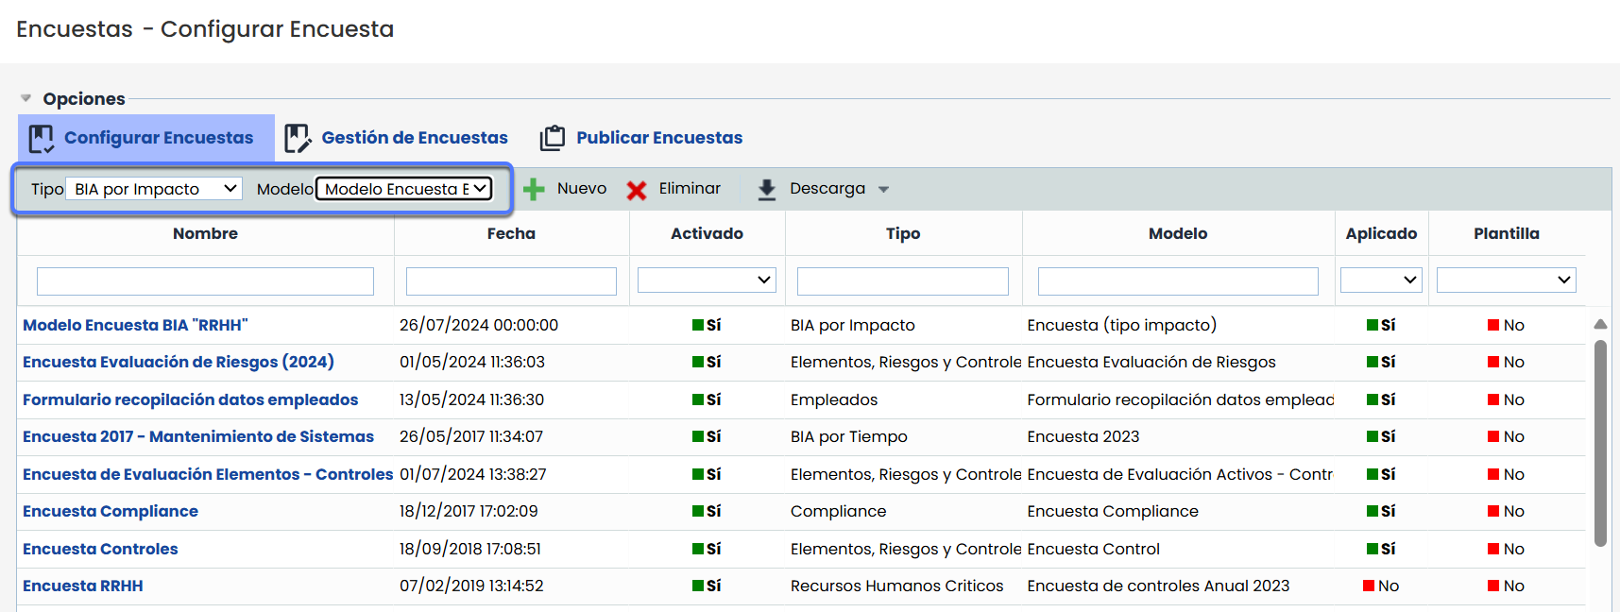Viewport: 1620px width, 612px height.
Task: Click the Gestión de Encuestas edit icon
Action: pyautogui.click(x=298, y=139)
